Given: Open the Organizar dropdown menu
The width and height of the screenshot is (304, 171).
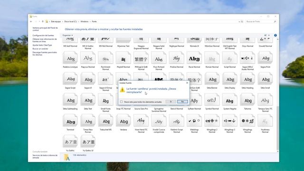Looking at the screenshot, I should coord(67,35).
